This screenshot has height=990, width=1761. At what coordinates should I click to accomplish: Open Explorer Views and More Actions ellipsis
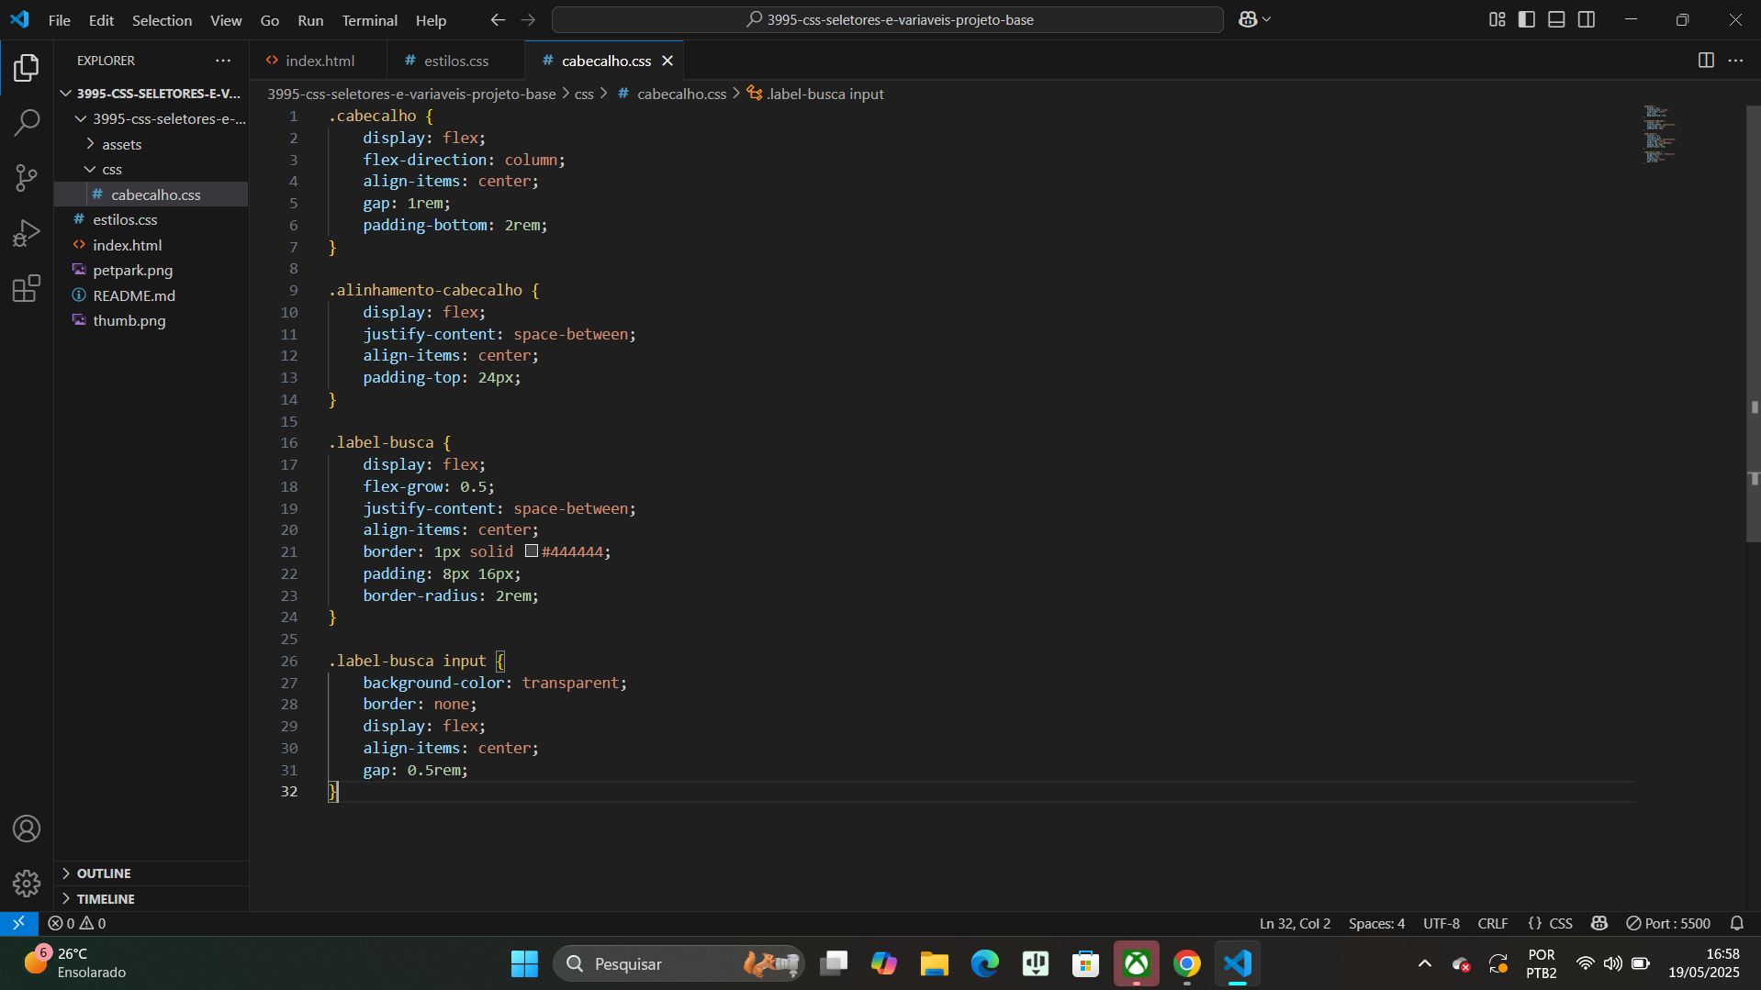click(223, 61)
